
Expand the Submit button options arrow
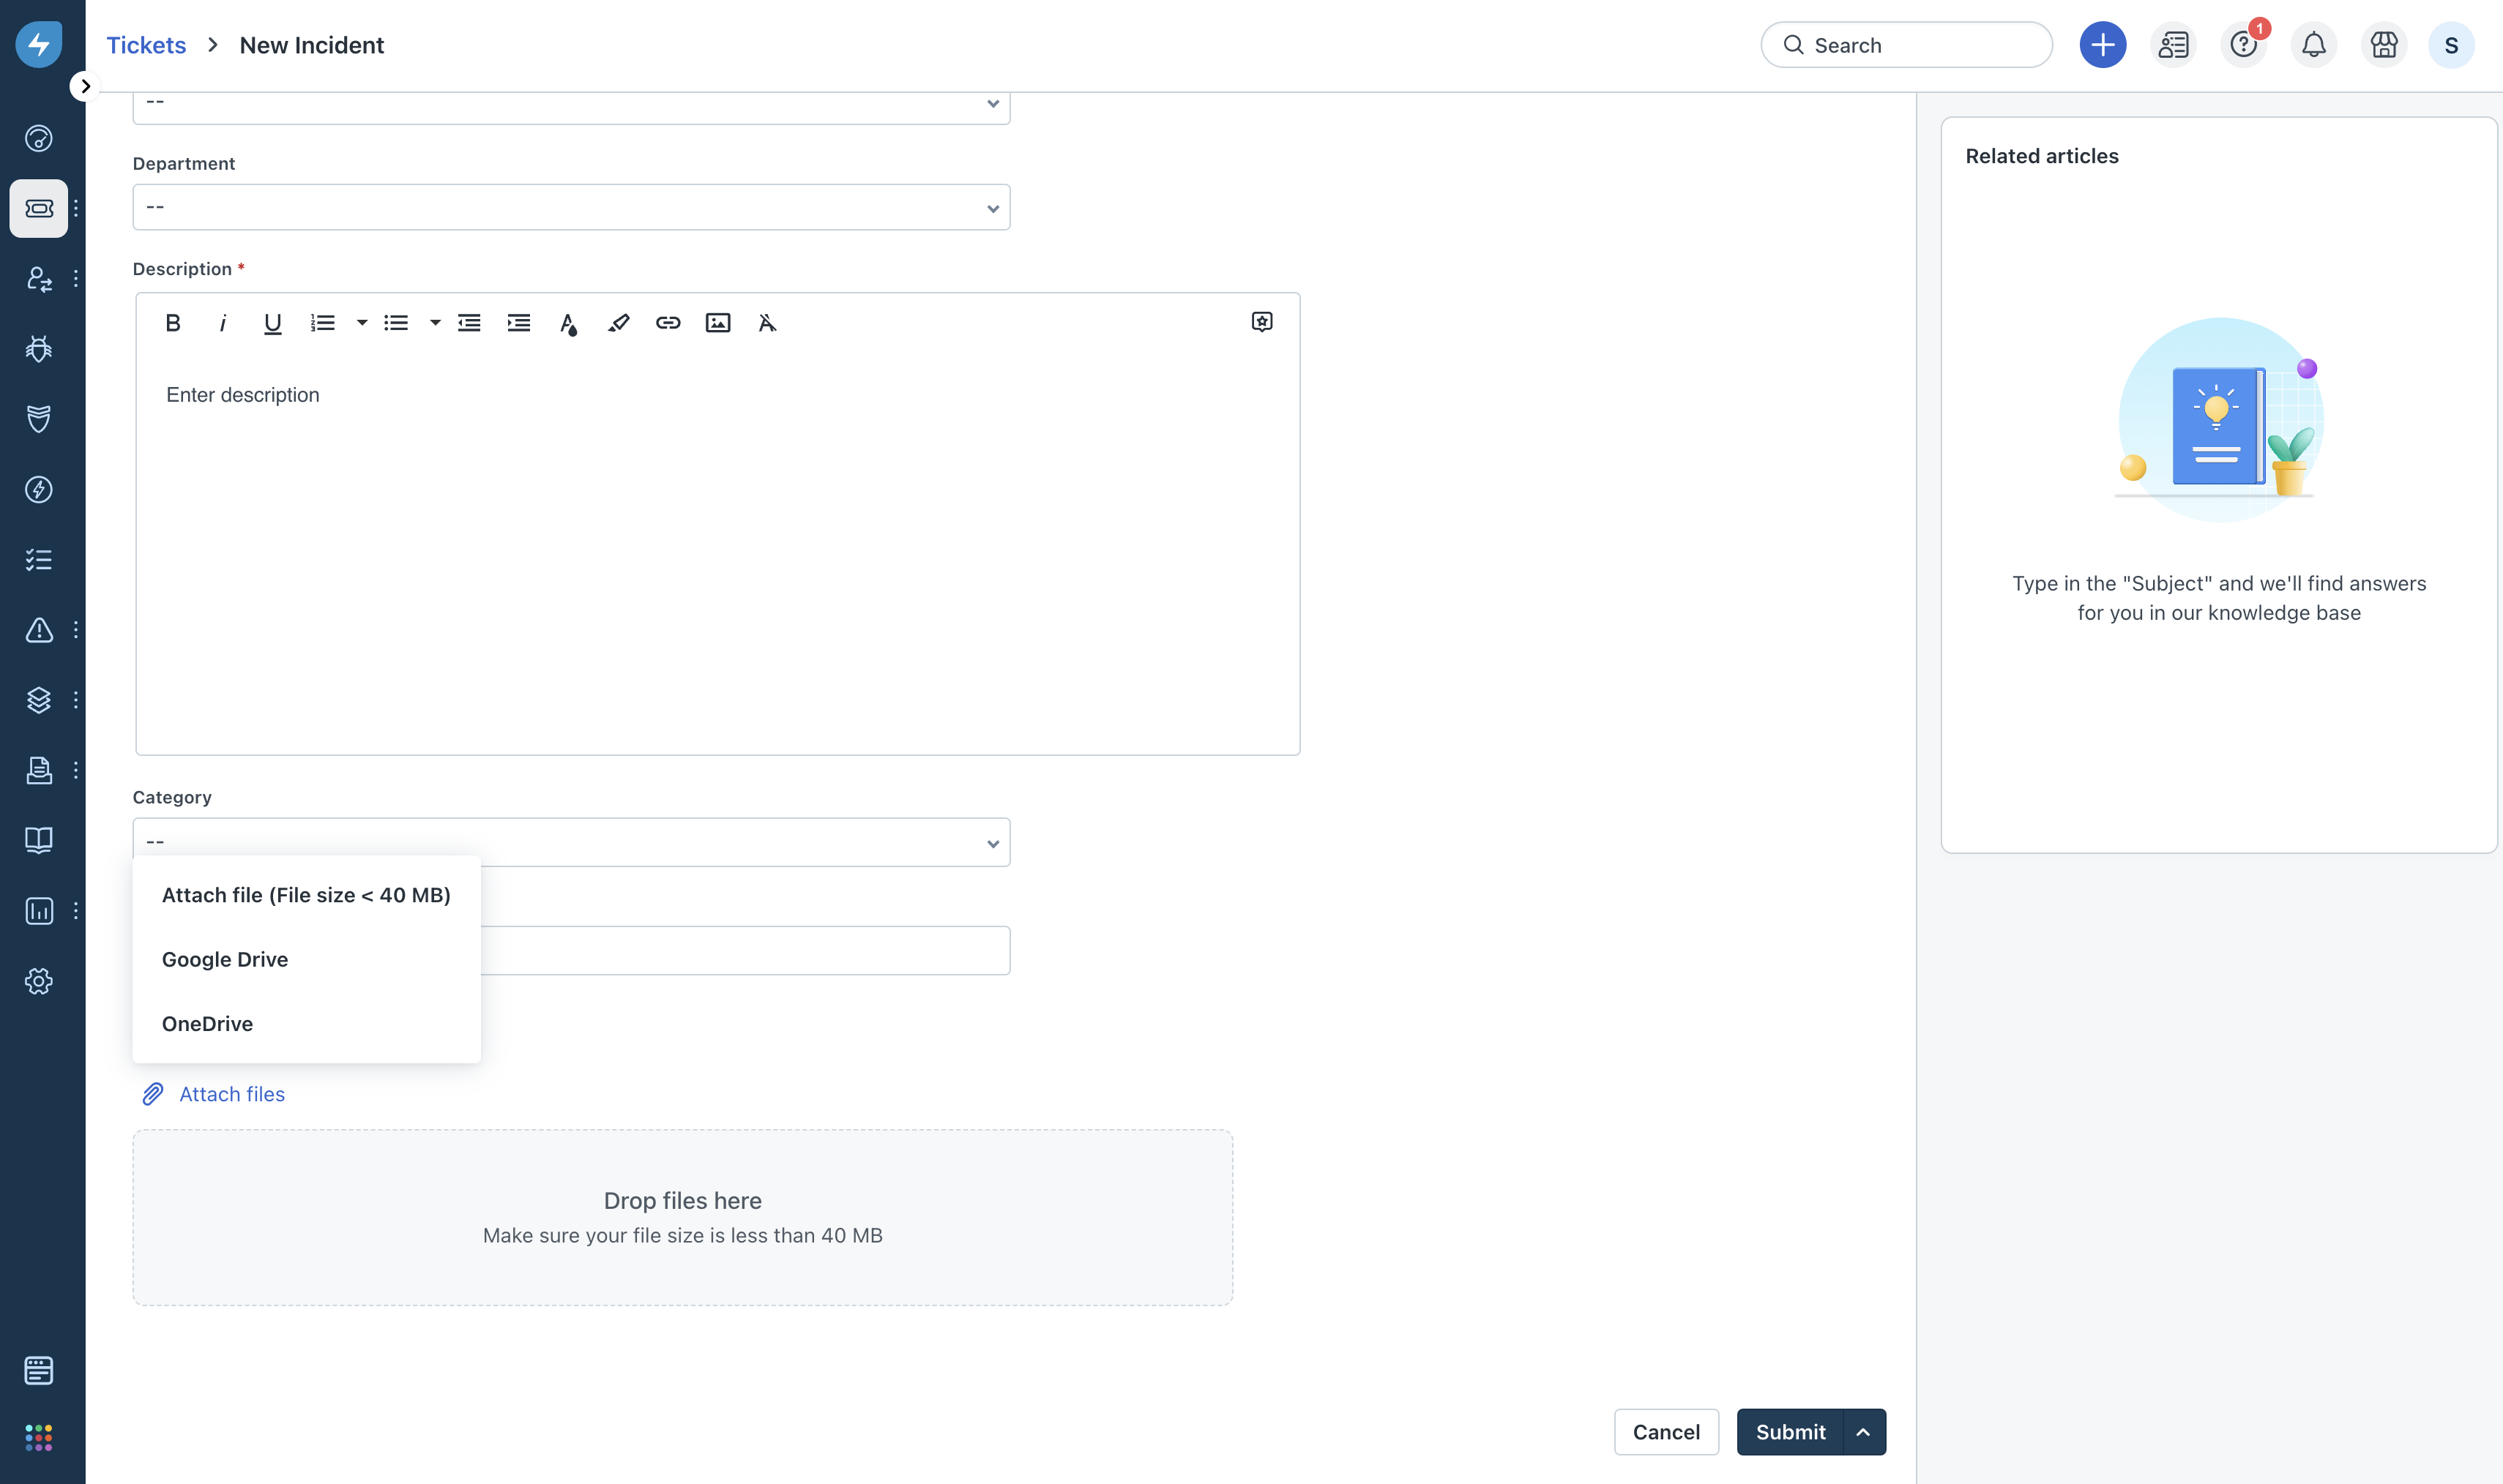(x=1862, y=1432)
